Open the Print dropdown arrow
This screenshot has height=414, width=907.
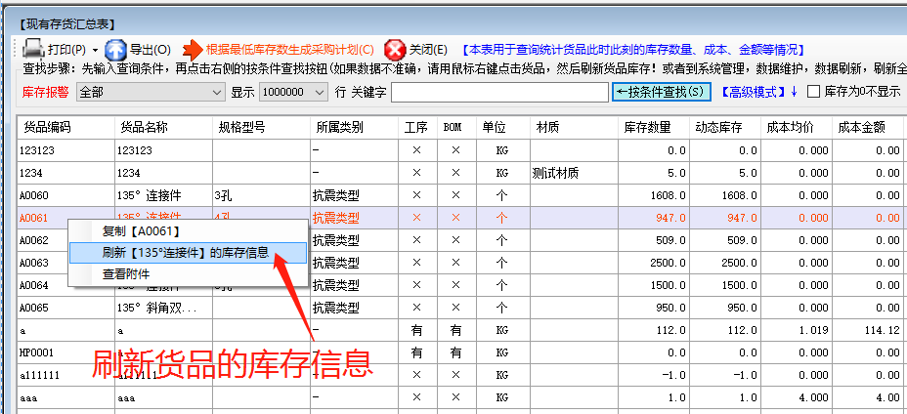pos(95,50)
